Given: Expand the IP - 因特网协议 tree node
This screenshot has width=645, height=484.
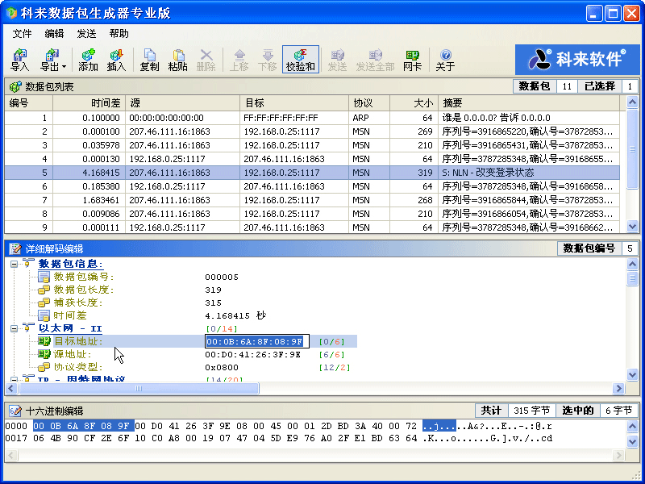Looking at the screenshot, I should tap(15, 379).
